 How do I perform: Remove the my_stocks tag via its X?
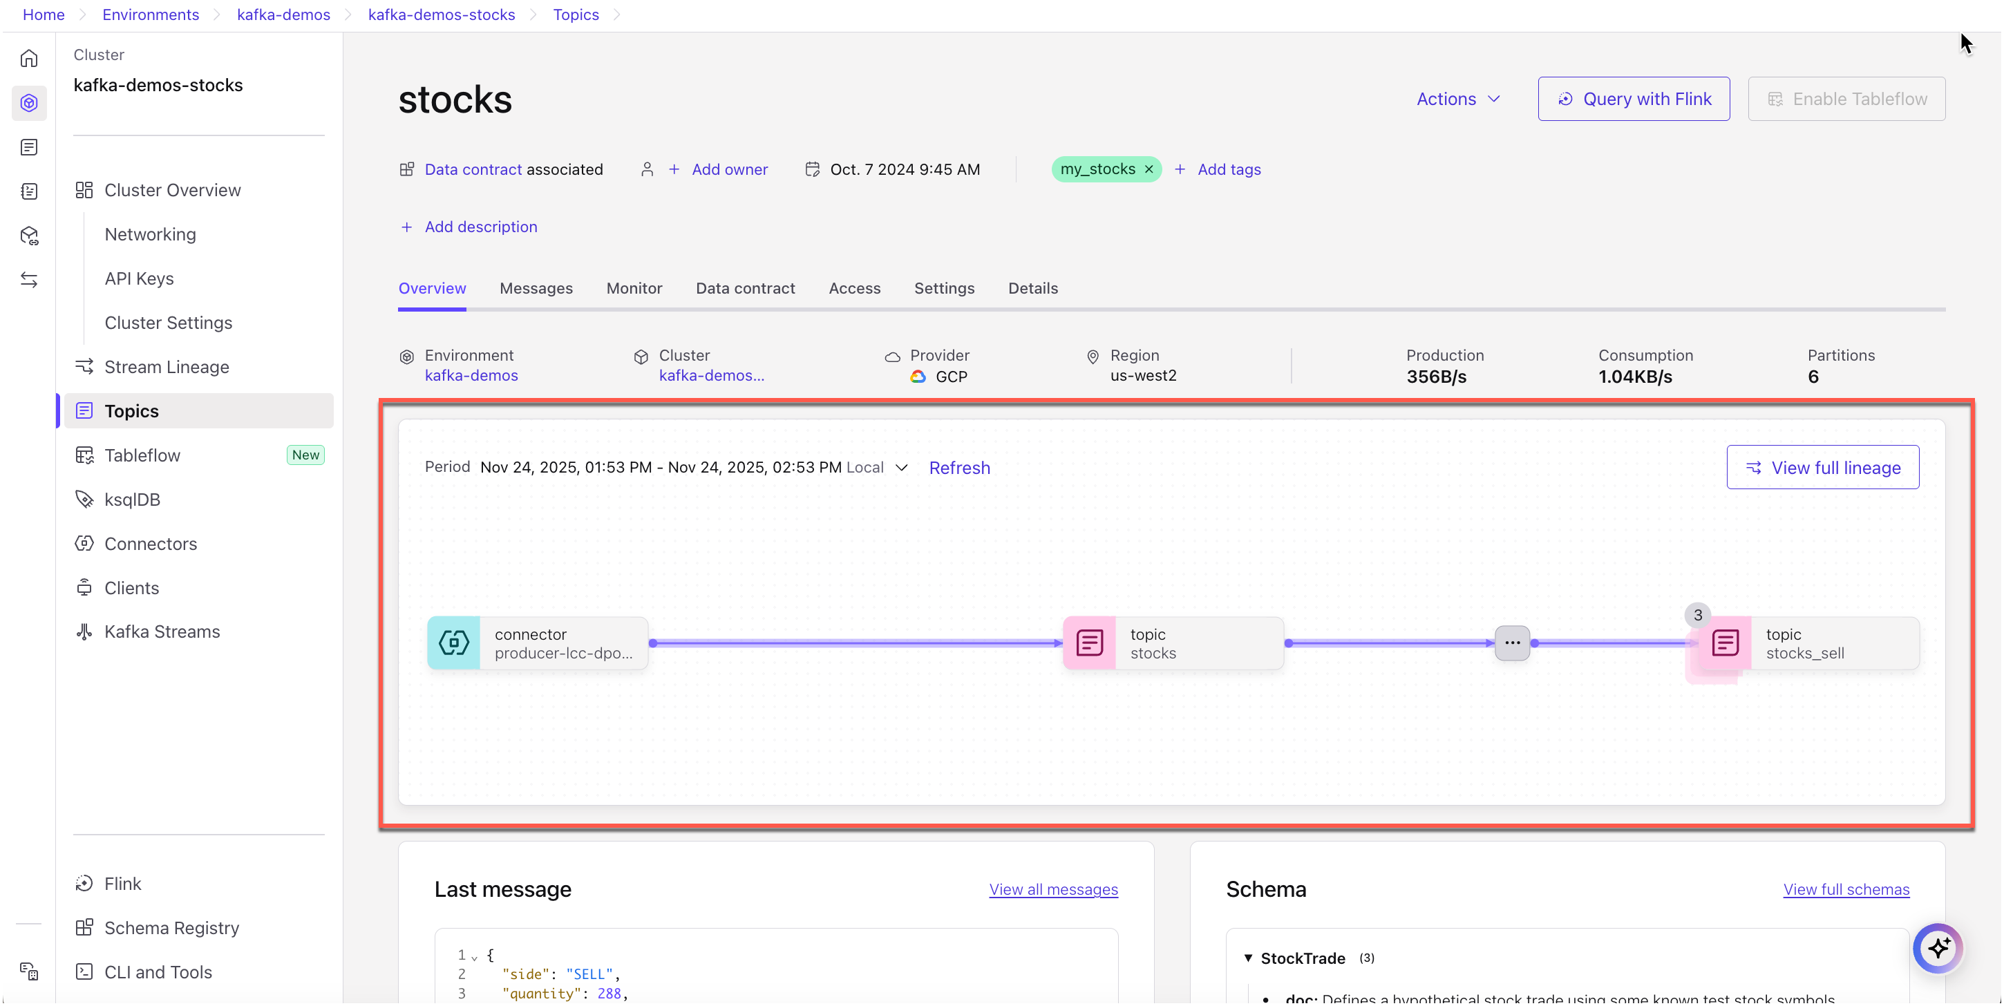click(1150, 169)
